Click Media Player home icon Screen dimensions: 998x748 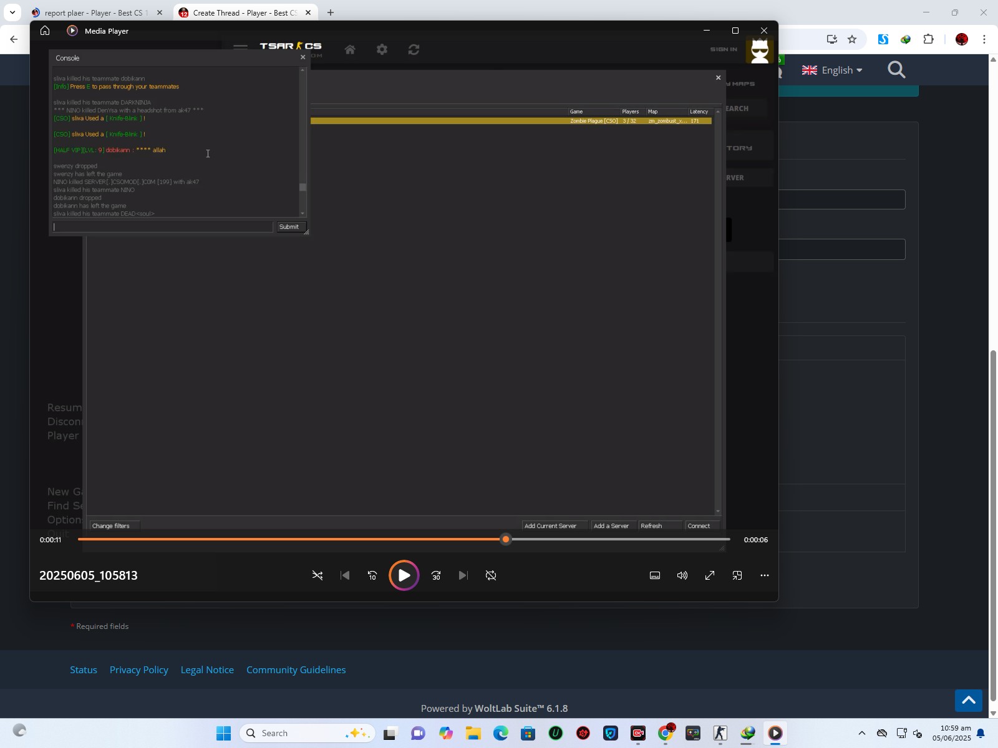[x=45, y=31]
